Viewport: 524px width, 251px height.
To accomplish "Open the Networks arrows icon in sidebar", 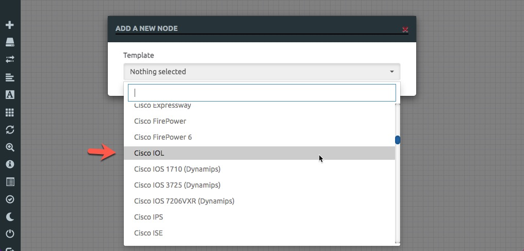I will [10, 59].
